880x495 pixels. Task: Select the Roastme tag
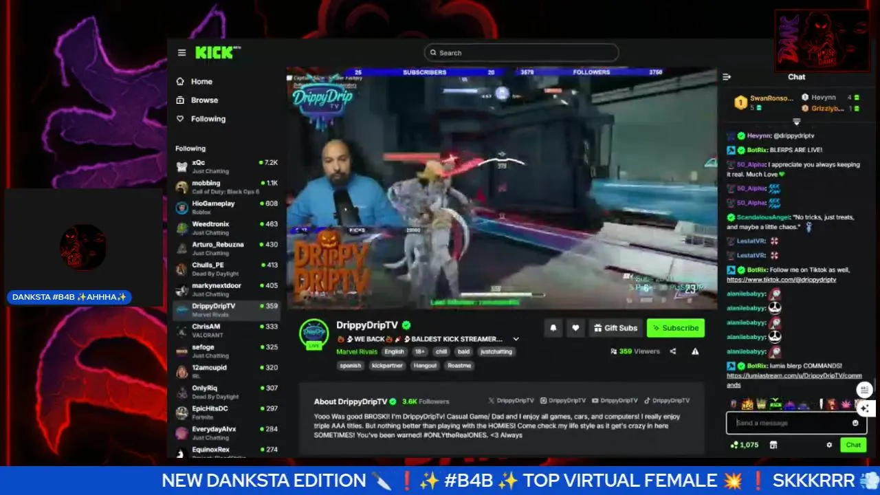click(459, 366)
